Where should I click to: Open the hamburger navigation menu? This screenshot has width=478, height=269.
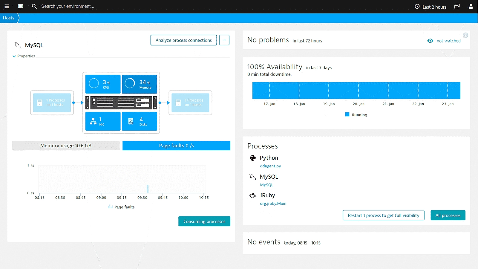(7, 6)
